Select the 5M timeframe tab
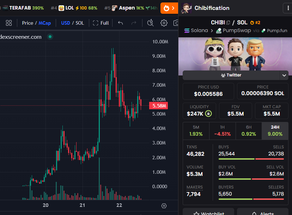This screenshot has height=215, width=292. (x=196, y=131)
